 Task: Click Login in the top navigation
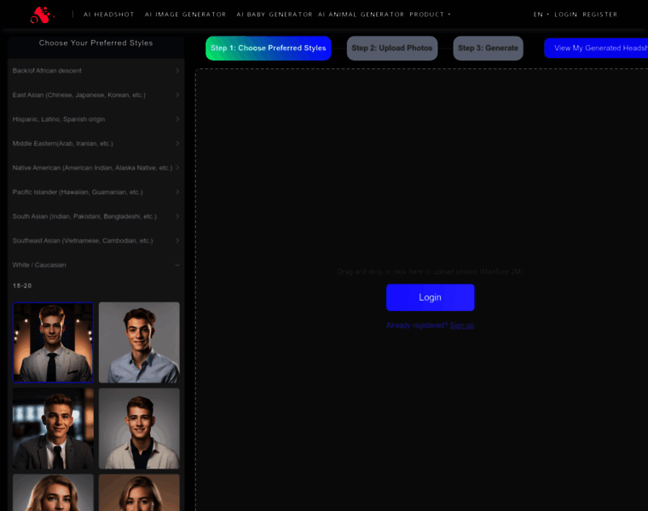(566, 14)
